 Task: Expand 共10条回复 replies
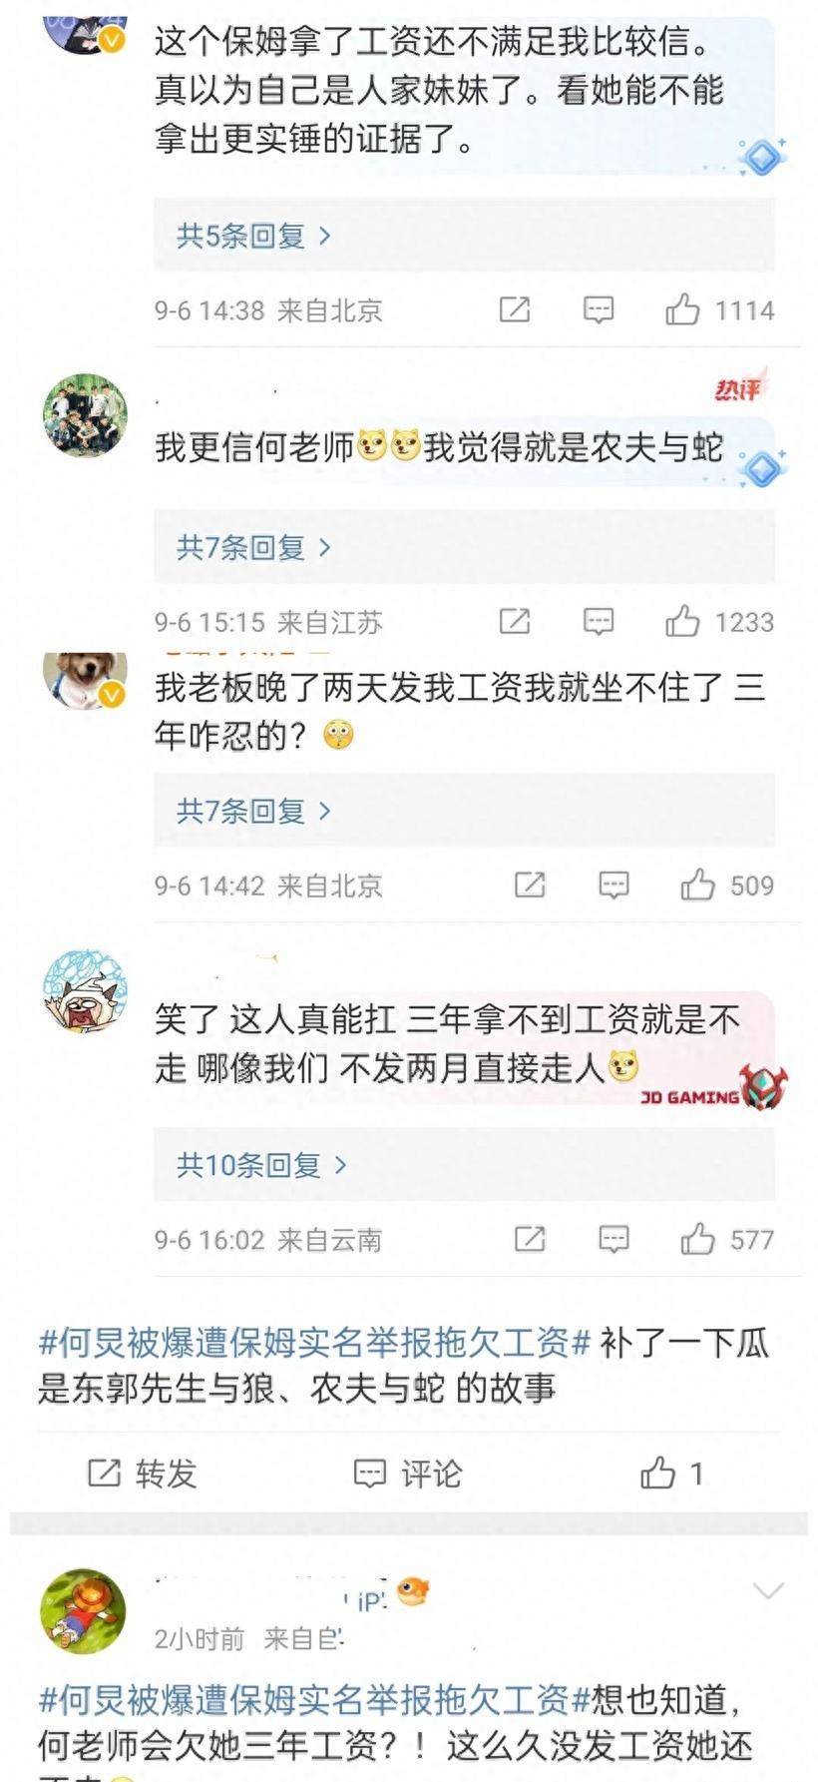tap(262, 1165)
